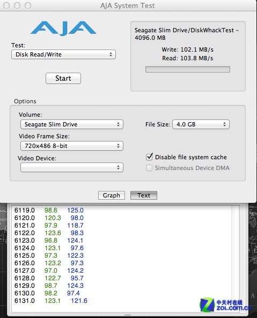
Task: Select the row 6121.0 in results
Action: tap(49, 225)
